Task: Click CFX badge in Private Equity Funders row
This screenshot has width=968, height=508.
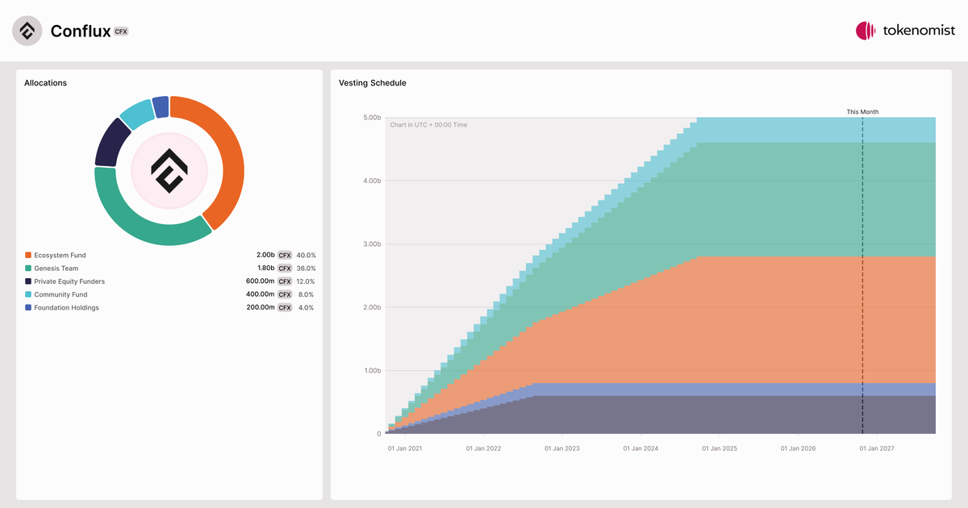Action: [285, 281]
